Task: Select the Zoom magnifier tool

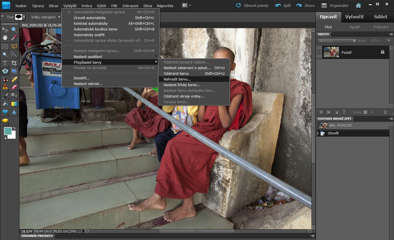Action: click(14, 30)
